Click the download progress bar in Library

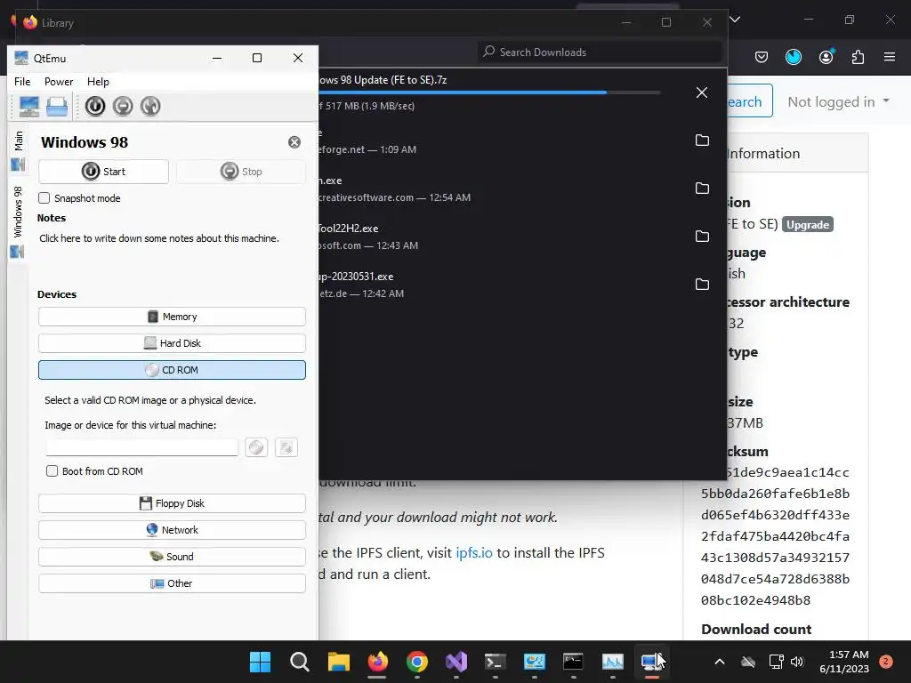tap(489, 92)
